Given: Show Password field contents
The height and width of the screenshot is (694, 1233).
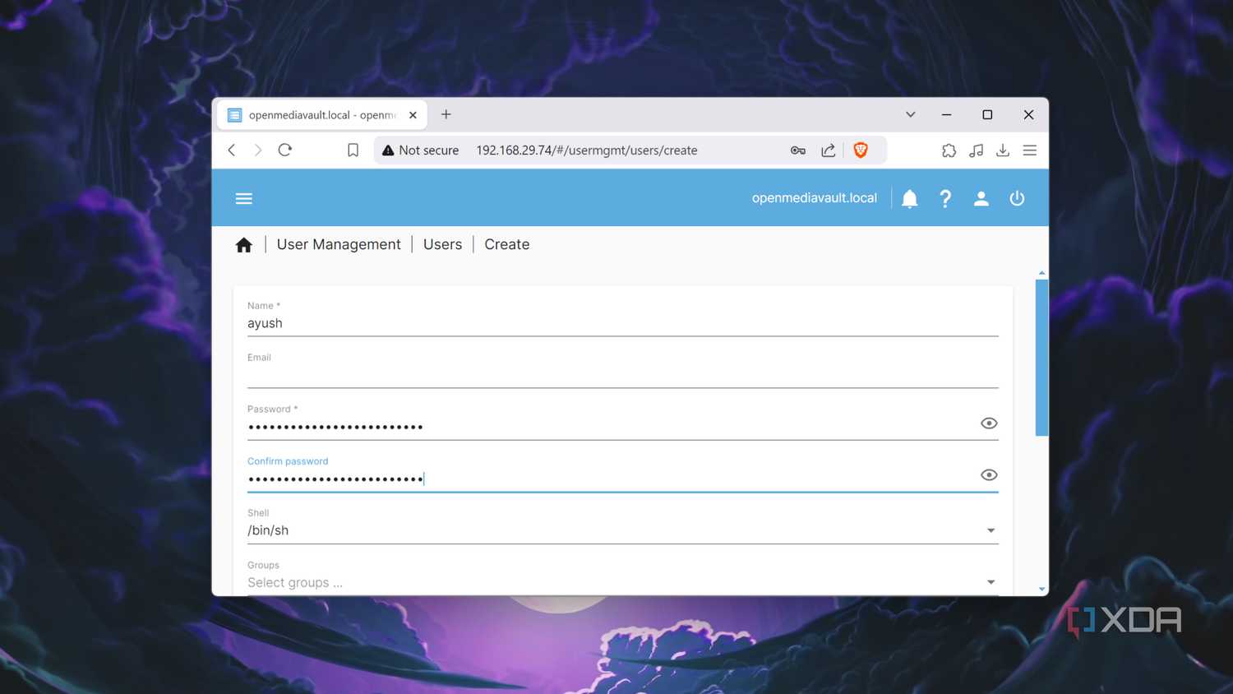Looking at the screenshot, I should (989, 423).
